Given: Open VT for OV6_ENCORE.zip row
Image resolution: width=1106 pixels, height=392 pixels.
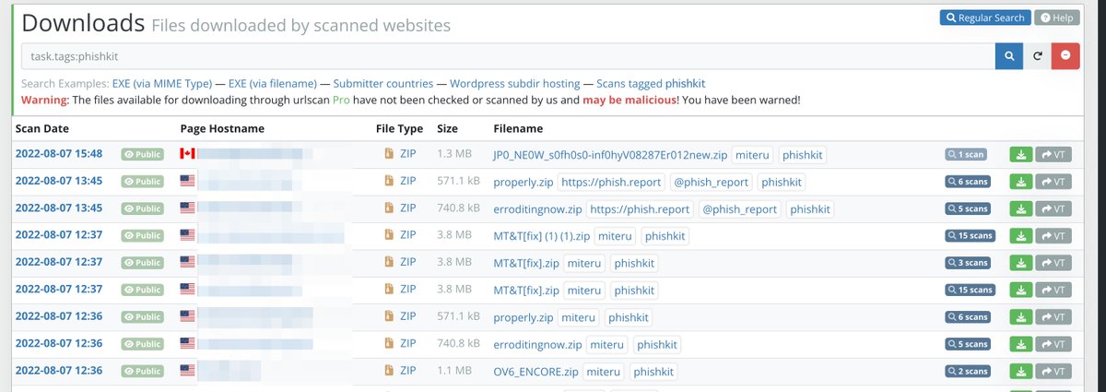Looking at the screenshot, I should pyautogui.click(x=1053, y=372).
